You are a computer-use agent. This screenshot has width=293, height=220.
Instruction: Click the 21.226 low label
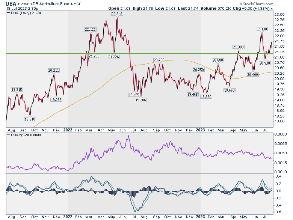(x=113, y=57)
